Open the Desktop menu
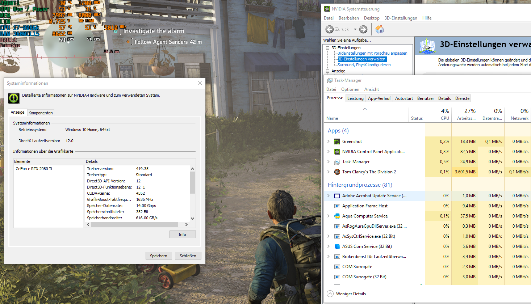531x304 pixels. point(372,18)
